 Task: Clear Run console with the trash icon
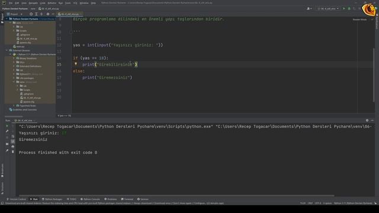13,151
